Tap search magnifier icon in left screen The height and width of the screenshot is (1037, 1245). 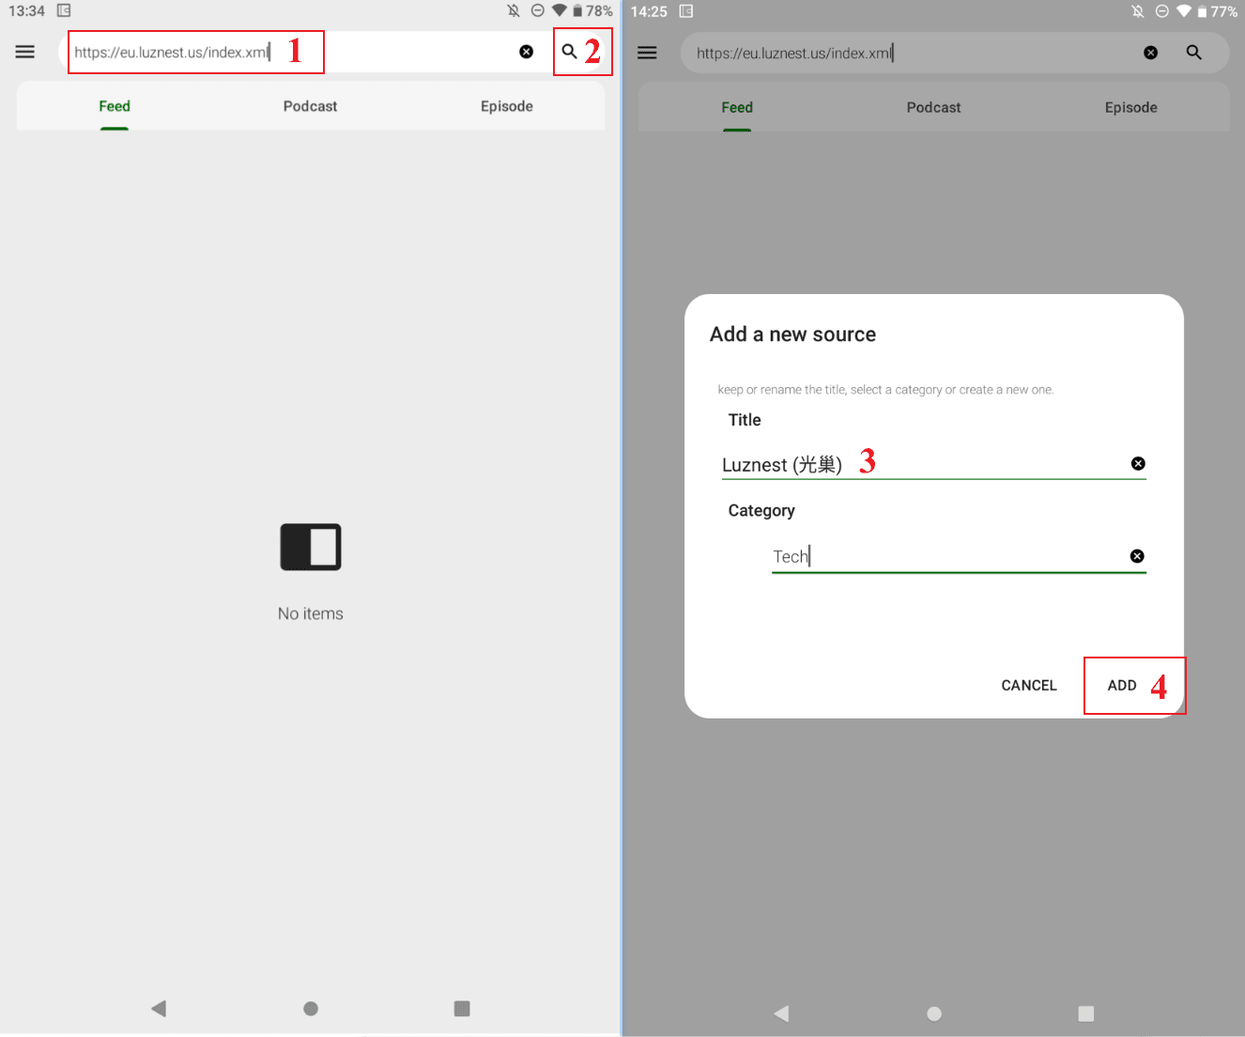[x=569, y=52]
